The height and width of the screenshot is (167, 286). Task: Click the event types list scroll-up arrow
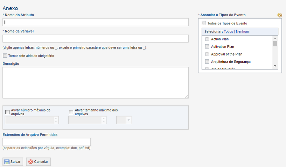[275, 38]
